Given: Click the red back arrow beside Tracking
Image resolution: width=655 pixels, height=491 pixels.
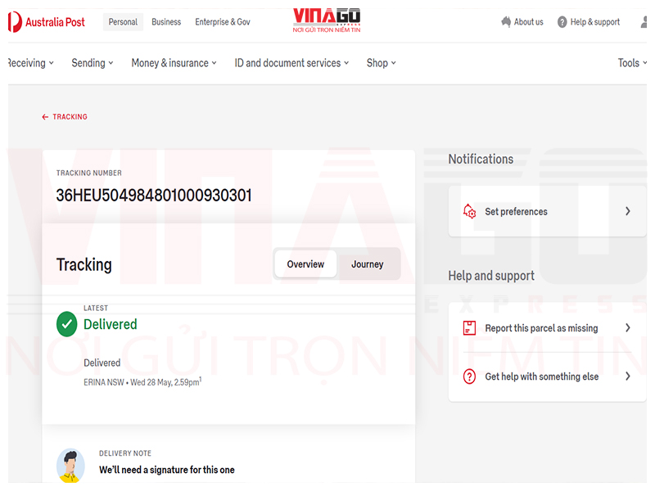Looking at the screenshot, I should tap(45, 117).
